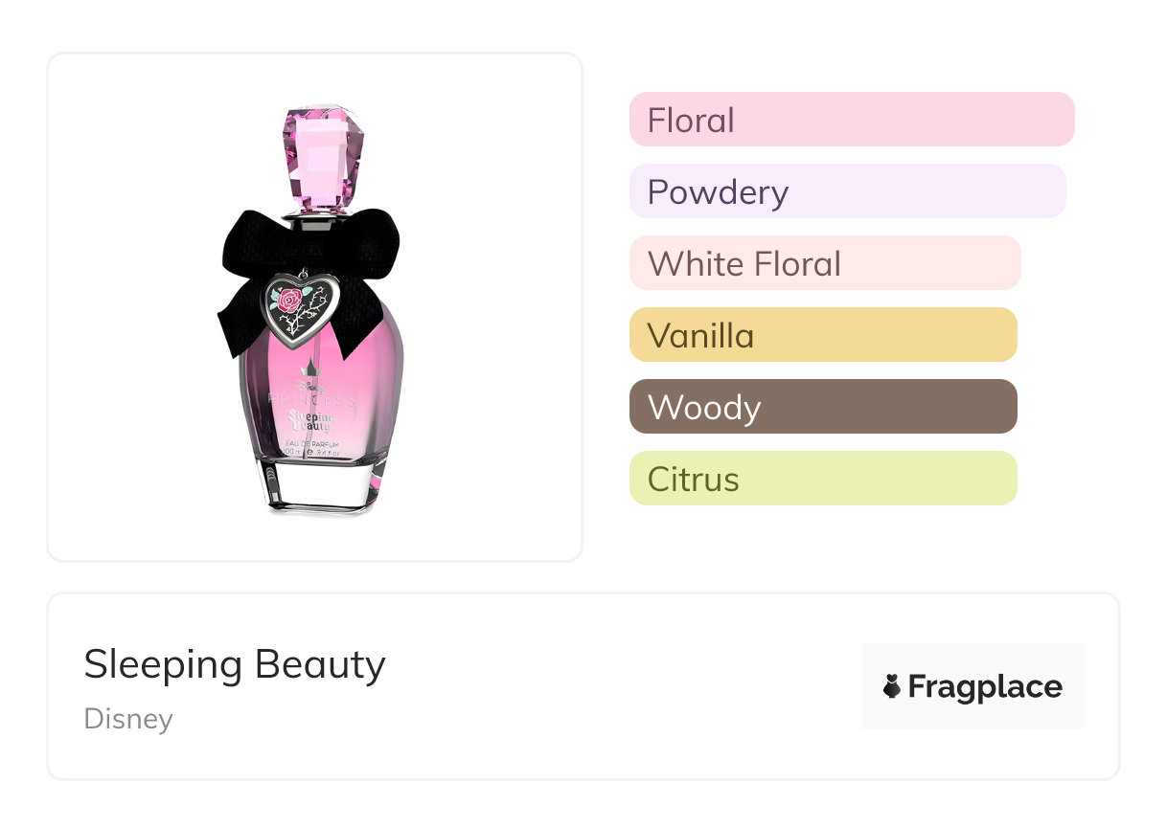Select the brown Woody accord bar
The image size is (1167, 827).
click(822, 407)
